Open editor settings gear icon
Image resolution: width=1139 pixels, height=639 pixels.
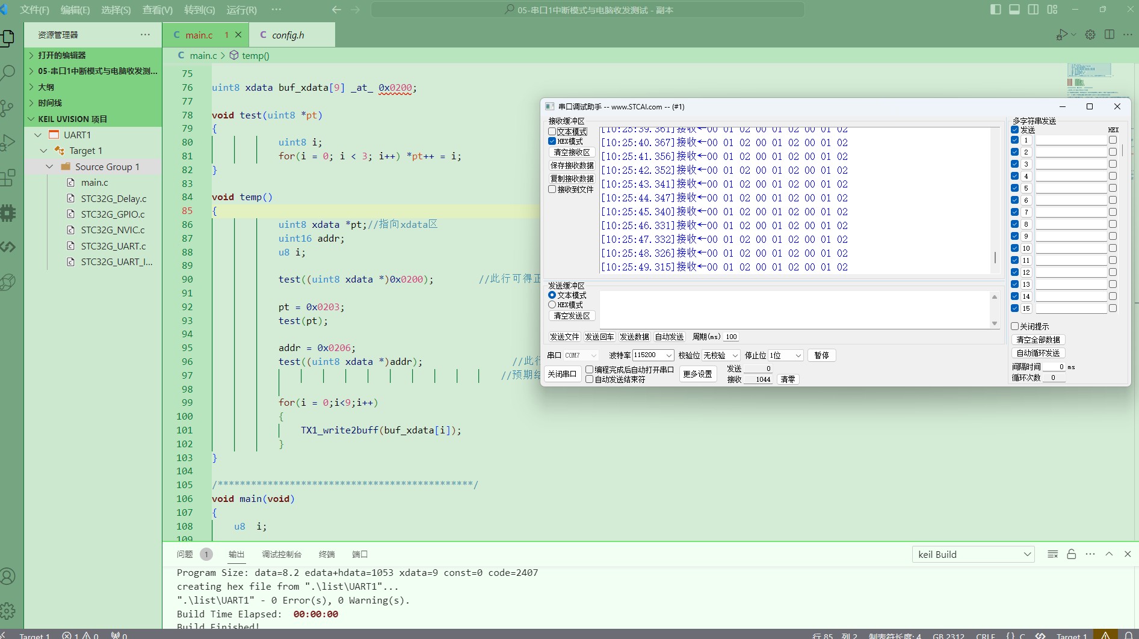tap(1090, 35)
